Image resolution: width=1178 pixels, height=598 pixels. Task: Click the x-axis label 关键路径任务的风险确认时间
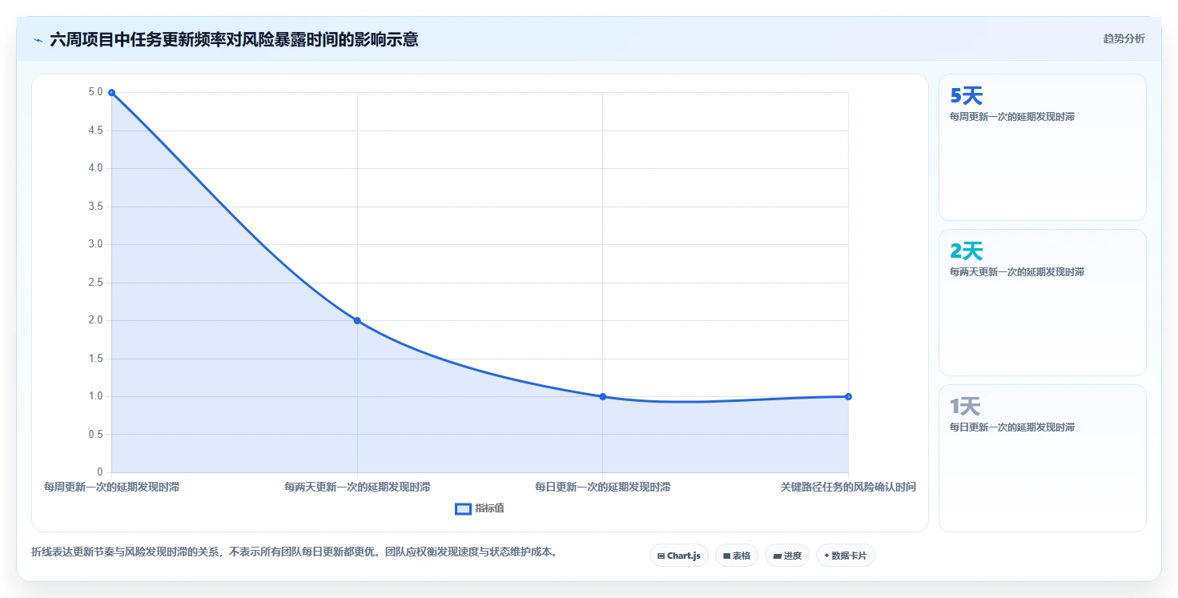click(848, 487)
